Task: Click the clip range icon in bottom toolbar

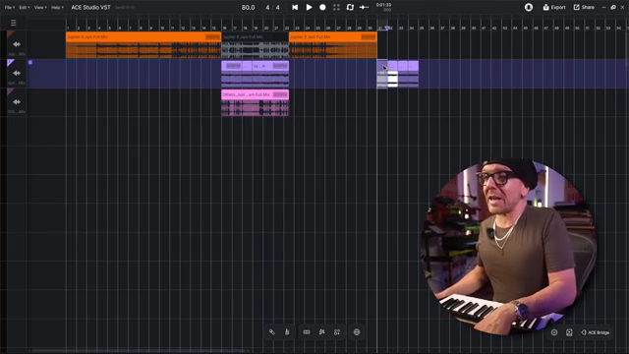Action: (307, 332)
